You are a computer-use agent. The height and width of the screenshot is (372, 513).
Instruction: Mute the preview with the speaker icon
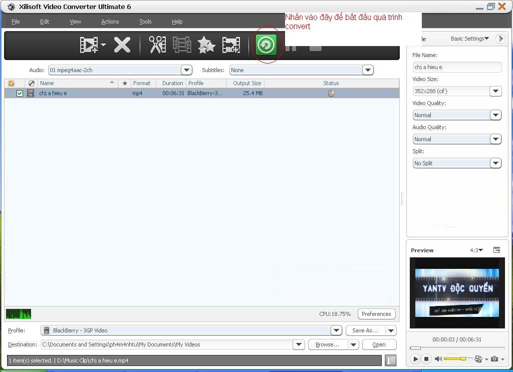click(x=438, y=359)
